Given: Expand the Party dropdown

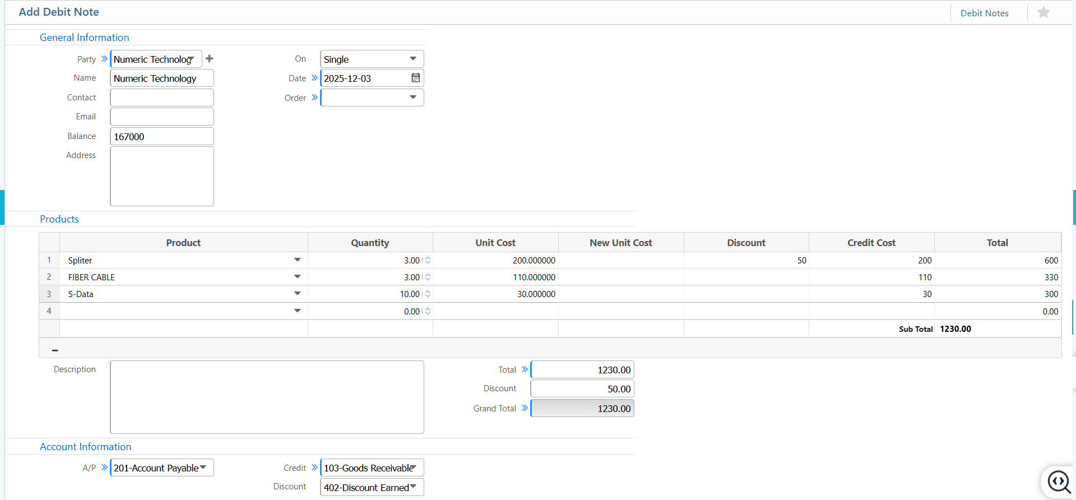Looking at the screenshot, I should tap(191, 59).
